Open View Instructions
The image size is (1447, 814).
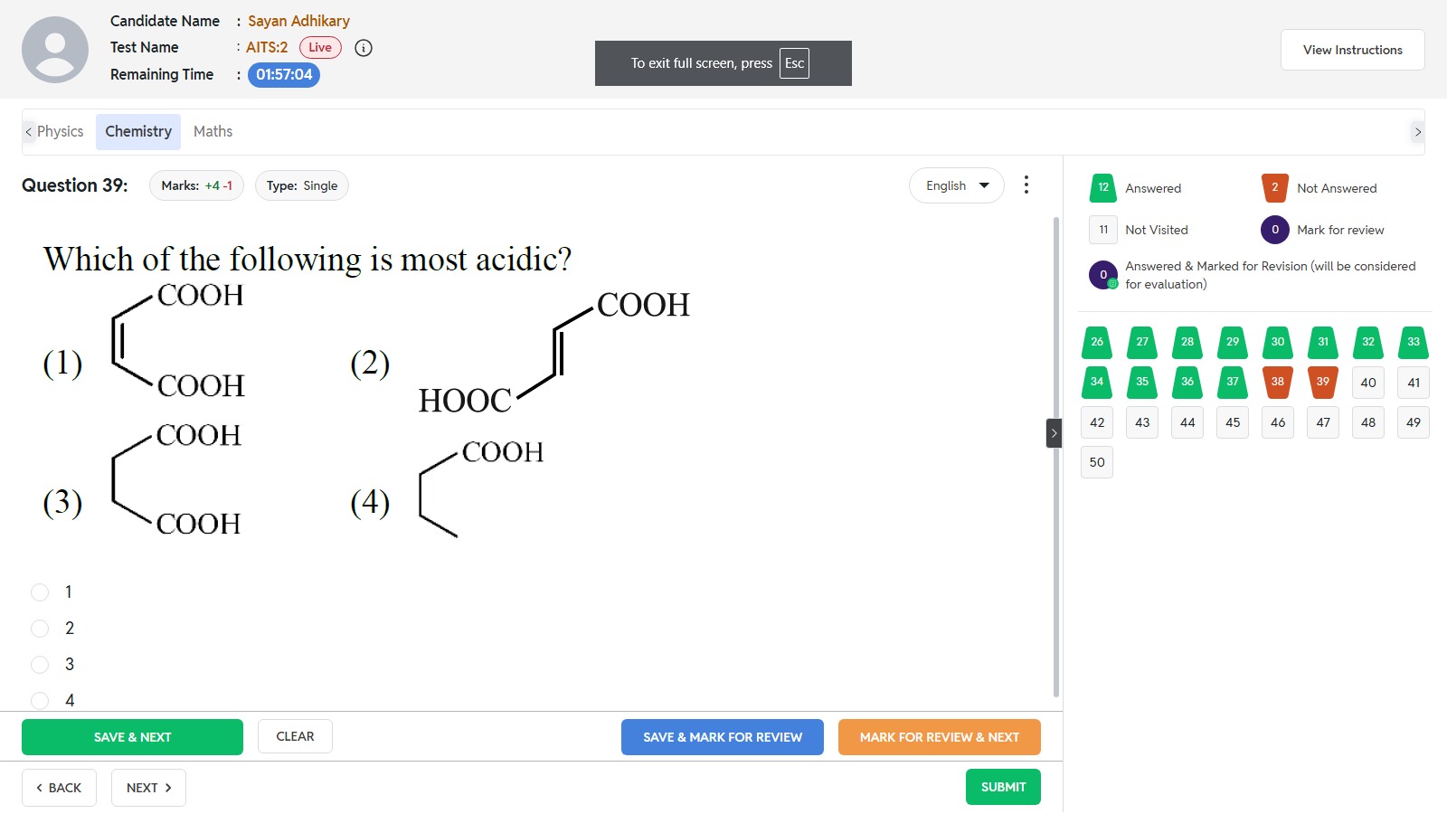pos(1352,50)
